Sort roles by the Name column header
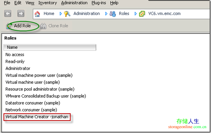The width and height of the screenshot is (211, 133). pyautogui.click(x=50, y=47)
